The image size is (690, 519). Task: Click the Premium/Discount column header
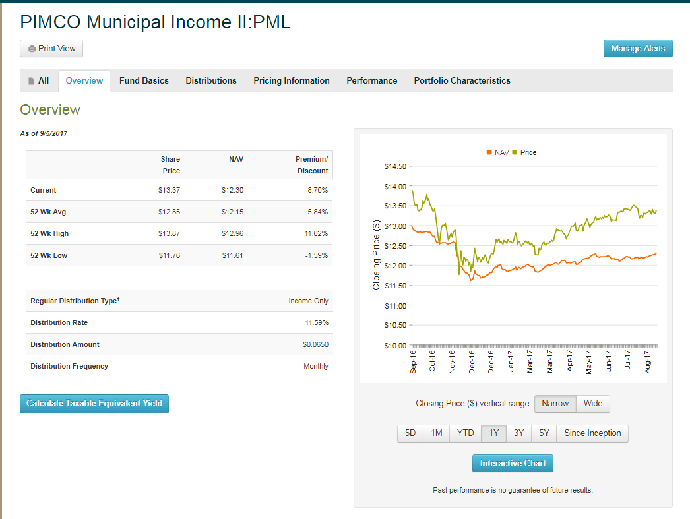pos(311,165)
